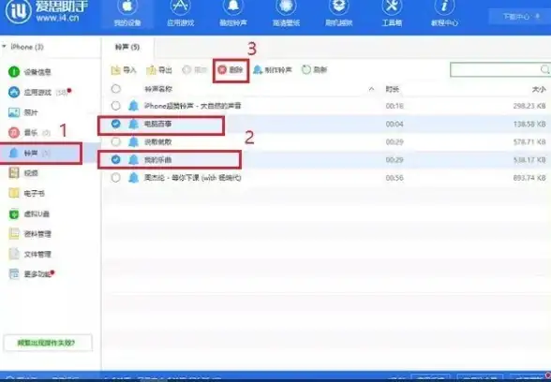The height and width of the screenshot is (382, 551).
Task: Collapse the iPhone (3) device tree
Action: pos(4,47)
